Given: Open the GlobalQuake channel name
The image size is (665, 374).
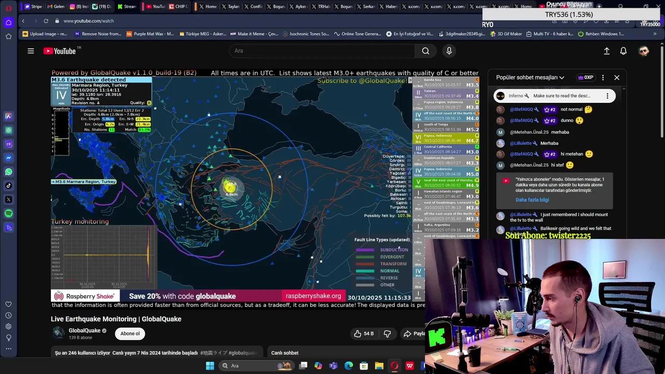Looking at the screenshot, I should 84,330.
